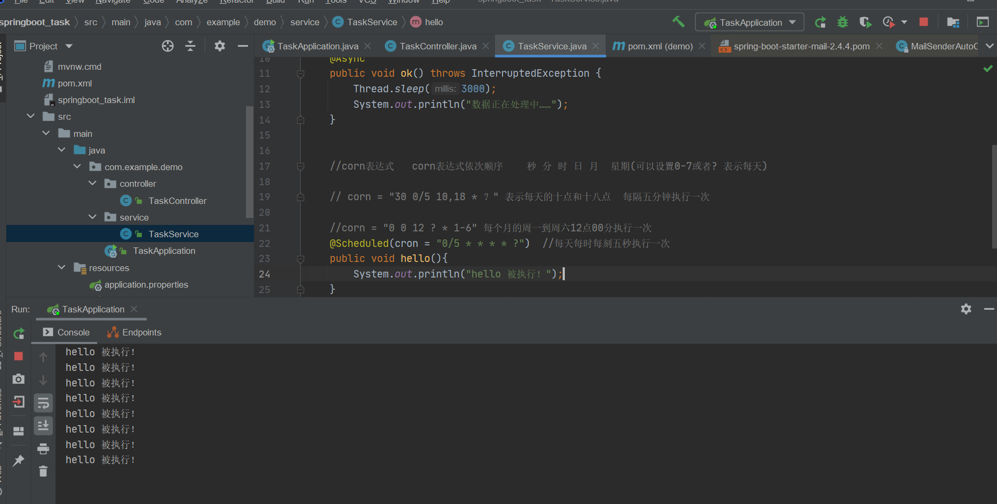Screen dimensions: 997x504
Task: Close the TaskService.java tab
Action: pyautogui.click(x=595, y=46)
